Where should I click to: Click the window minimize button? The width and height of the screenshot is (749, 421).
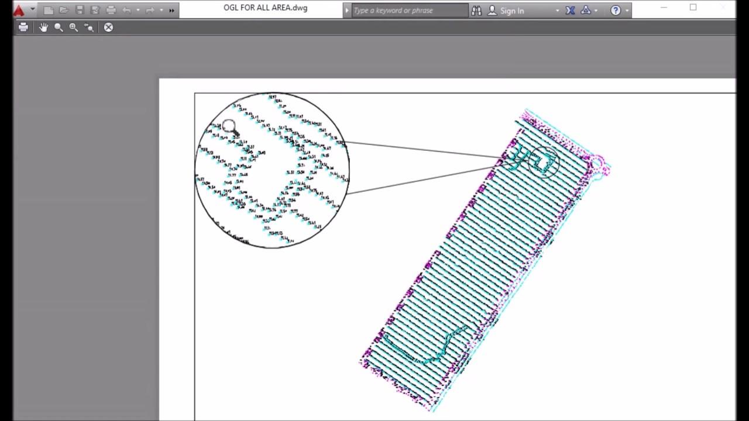click(x=664, y=8)
